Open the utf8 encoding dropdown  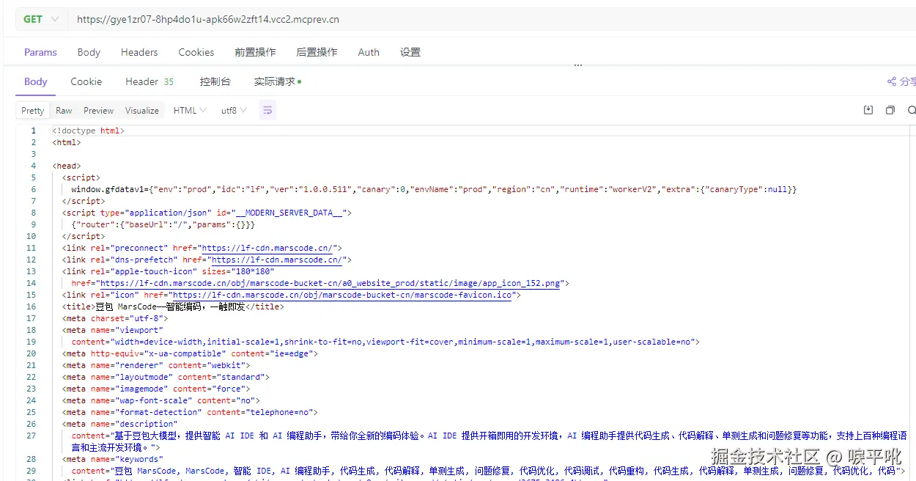tap(232, 110)
